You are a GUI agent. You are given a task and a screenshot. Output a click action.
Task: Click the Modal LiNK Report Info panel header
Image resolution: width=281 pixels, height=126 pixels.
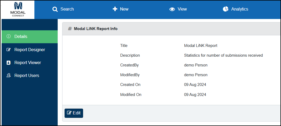(x=171, y=29)
